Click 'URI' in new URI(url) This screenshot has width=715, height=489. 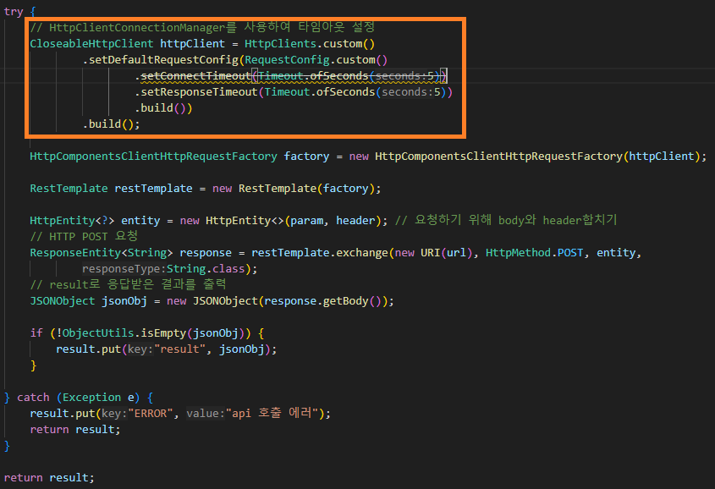[x=431, y=253]
